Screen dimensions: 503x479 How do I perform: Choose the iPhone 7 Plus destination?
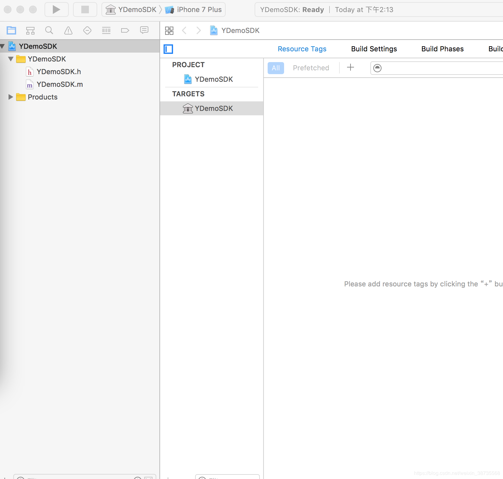pyautogui.click(x=194, y=10)
